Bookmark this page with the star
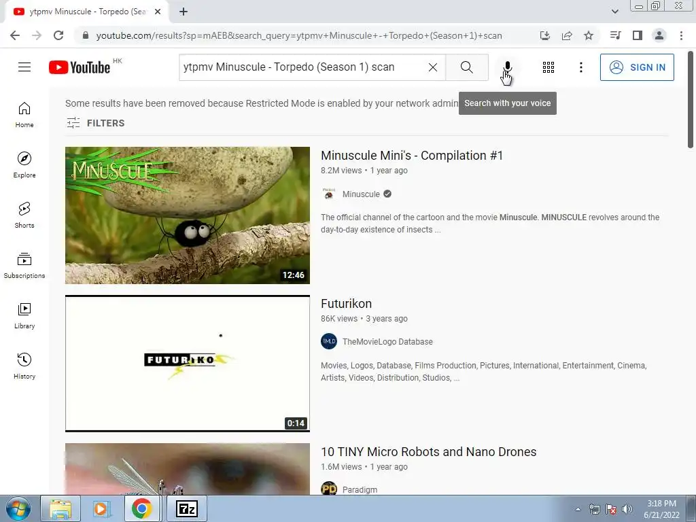Screen dimensions: 696x522 coord(589,35)
